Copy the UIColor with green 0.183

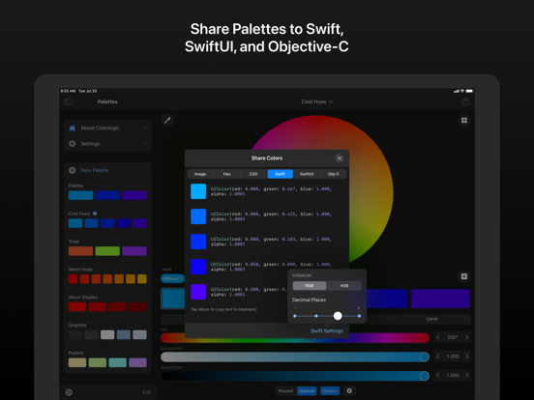click(x=198, y=242)
